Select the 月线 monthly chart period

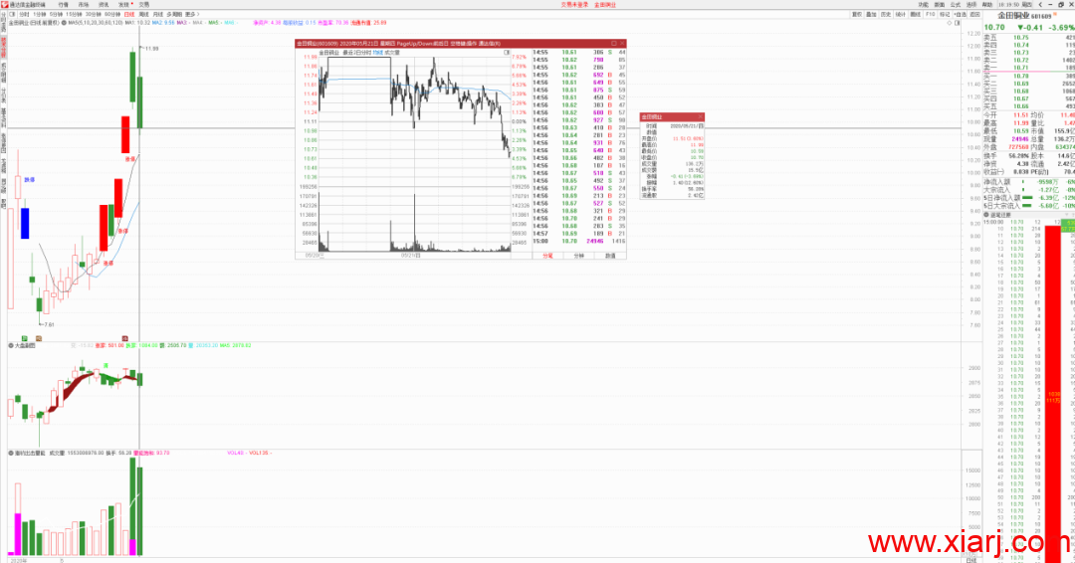pos(157,14)
